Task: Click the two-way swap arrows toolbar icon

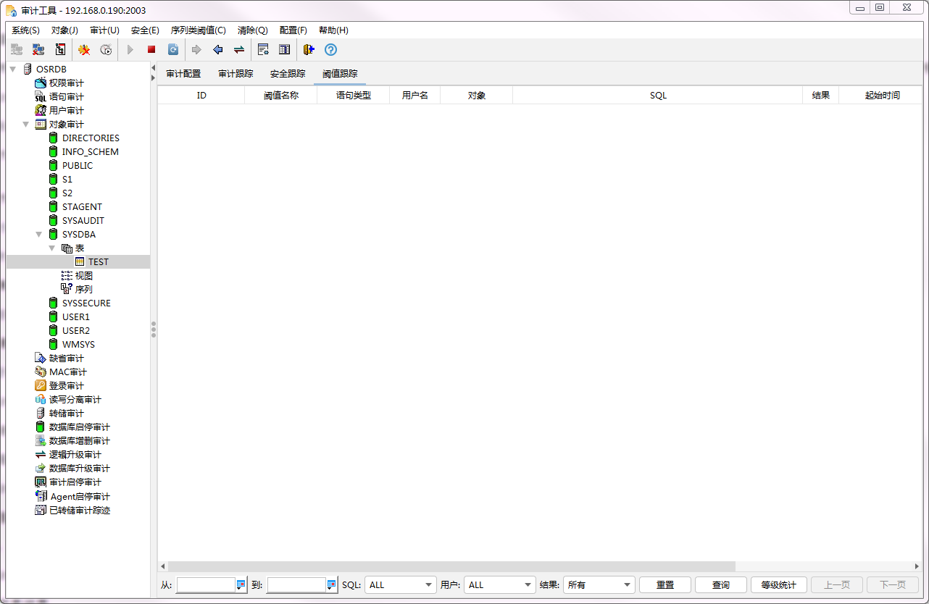Action: point(238,50)
